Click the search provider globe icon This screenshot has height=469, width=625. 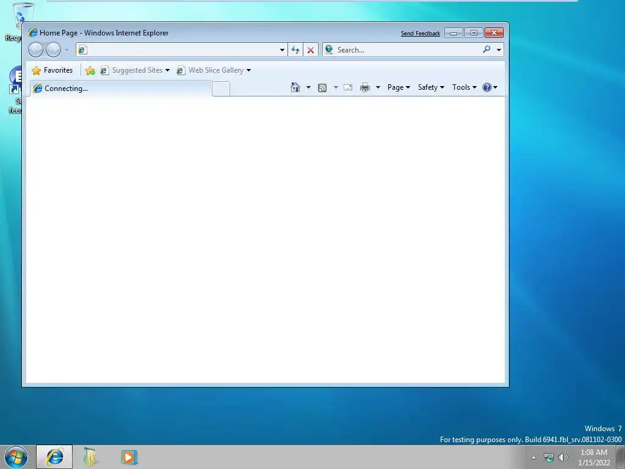(x=329, y=49)
